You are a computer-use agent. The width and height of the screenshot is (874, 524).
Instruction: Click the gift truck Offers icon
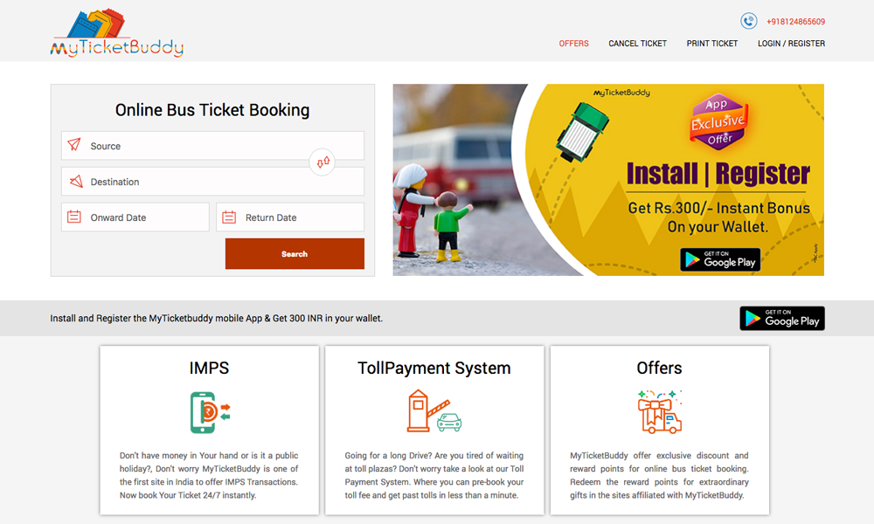[x=659, y=412]
